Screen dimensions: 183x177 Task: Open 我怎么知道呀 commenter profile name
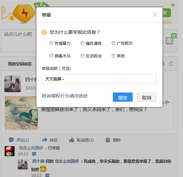pyautogui.click(x=31, y=148)
